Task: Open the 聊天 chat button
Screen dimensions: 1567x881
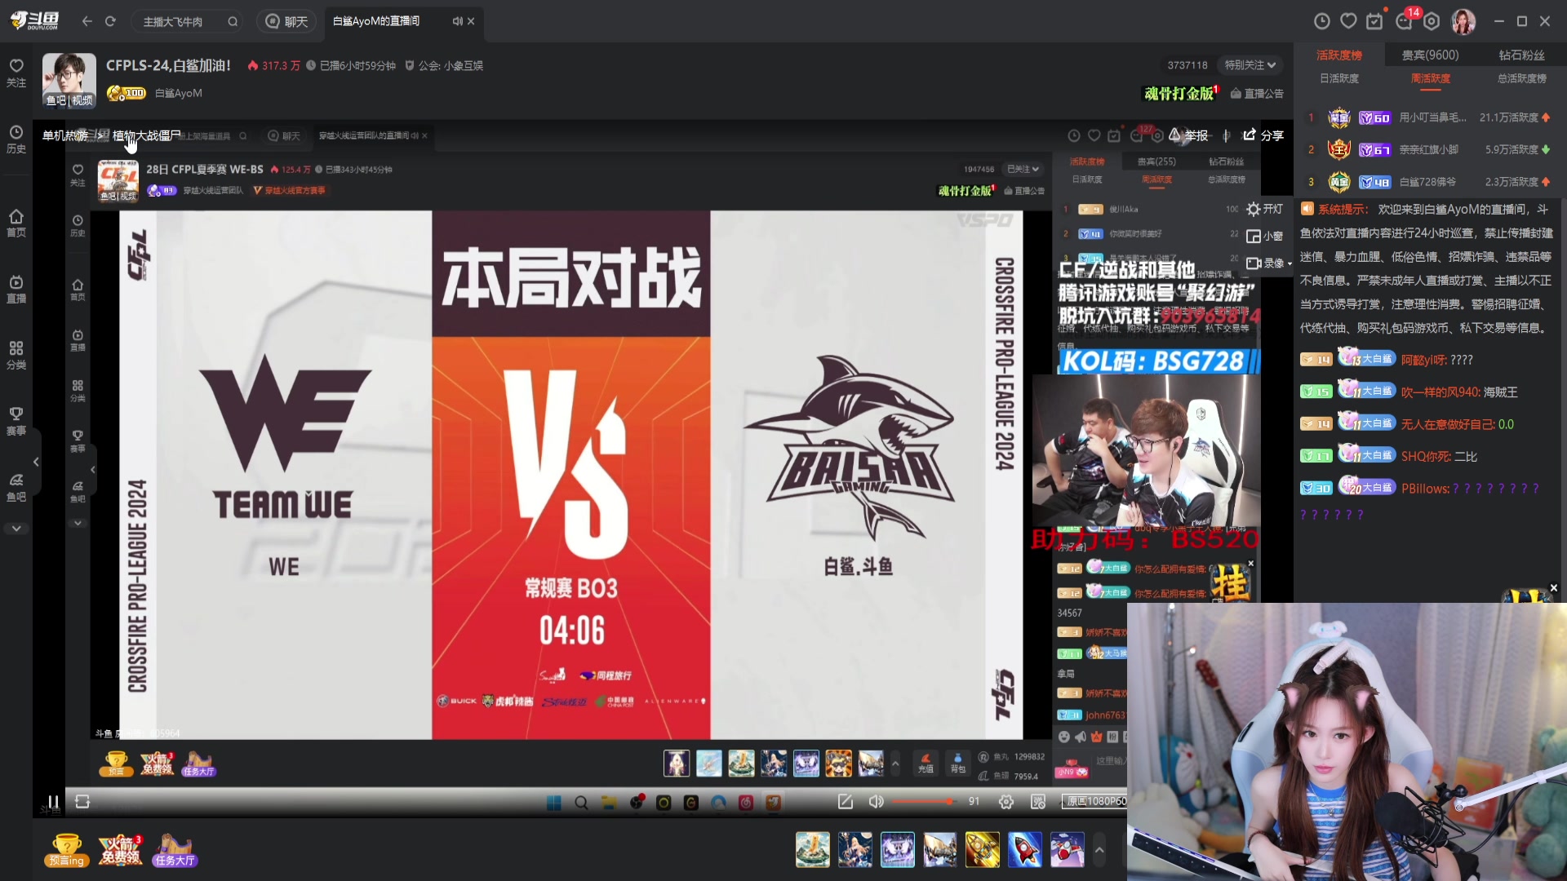Action: click(x=286, y=22)
